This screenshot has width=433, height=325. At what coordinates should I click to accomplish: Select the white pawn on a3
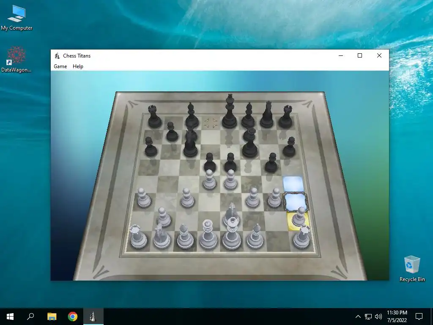144,198
